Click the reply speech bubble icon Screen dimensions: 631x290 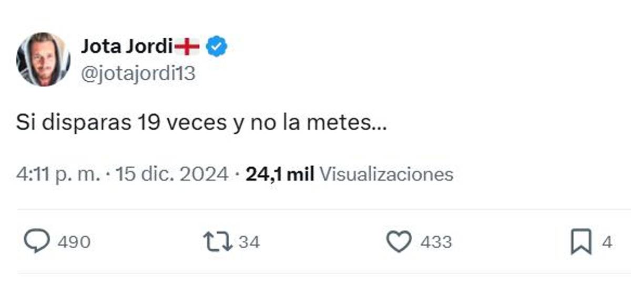(x=37, y=242)
